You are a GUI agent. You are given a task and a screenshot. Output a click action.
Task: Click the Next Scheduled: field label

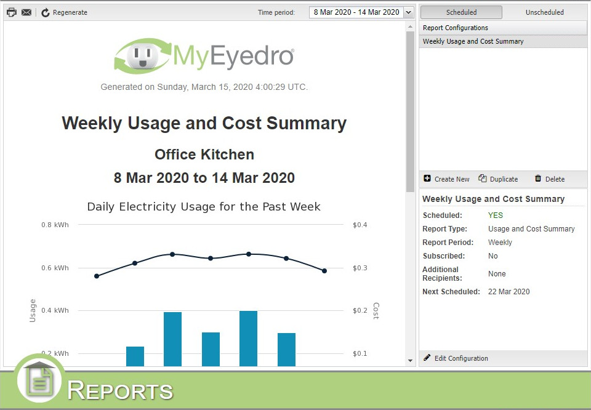451,292
